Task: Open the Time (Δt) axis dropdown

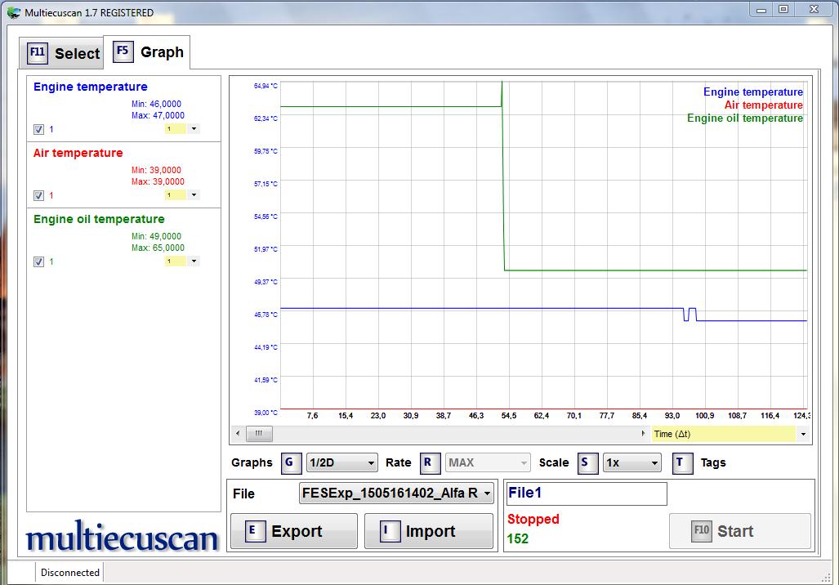Action: pos(803,434)
